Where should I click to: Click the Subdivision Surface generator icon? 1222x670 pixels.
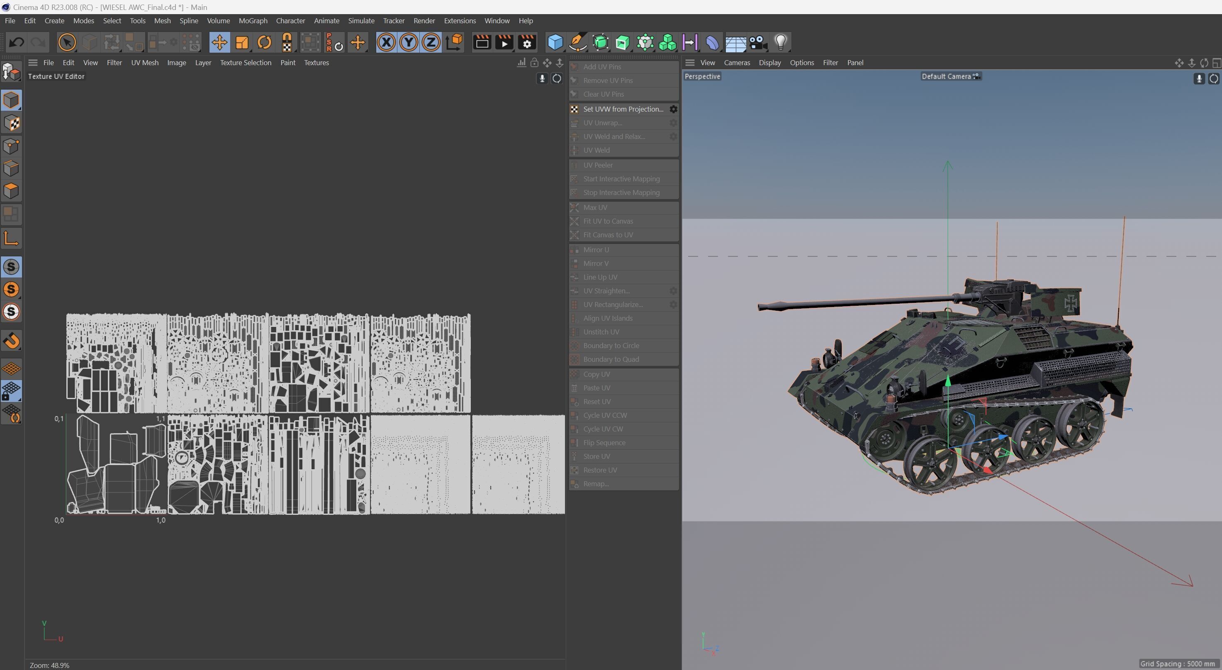[x=600, y=43]
